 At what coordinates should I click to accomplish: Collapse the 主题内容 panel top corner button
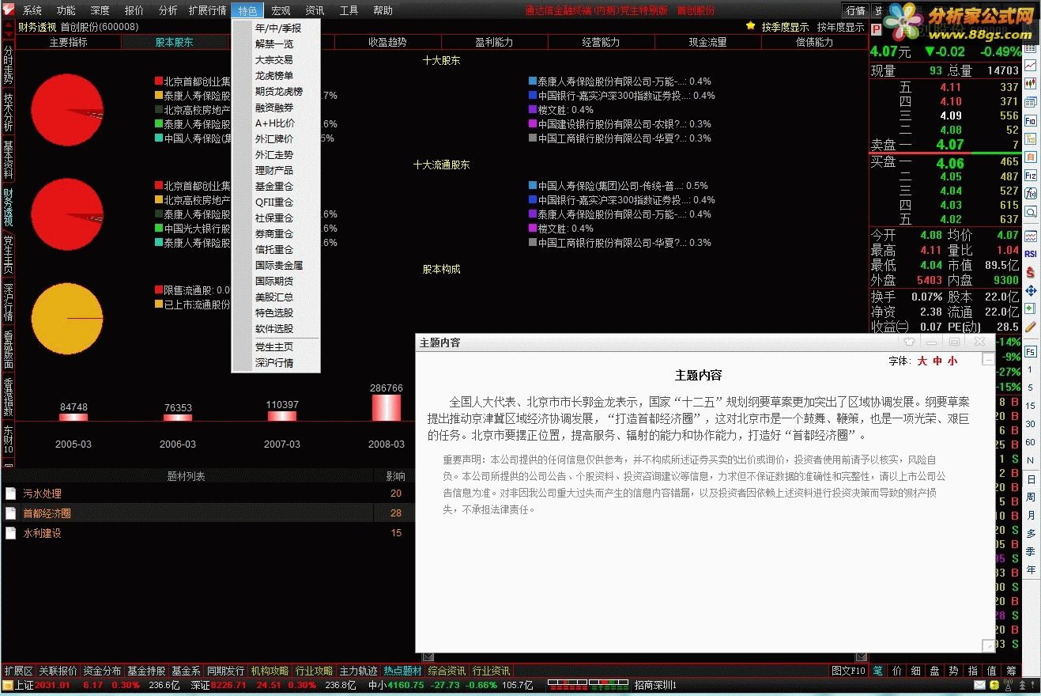tap(988, 359)
